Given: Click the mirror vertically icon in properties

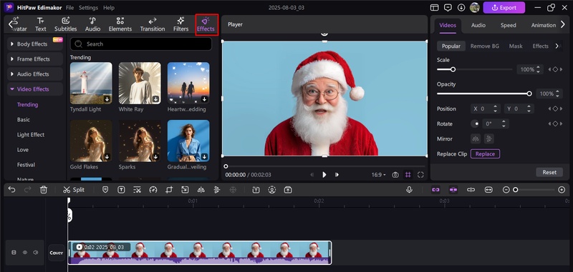Looking at the screenshot, I should 489,138.
